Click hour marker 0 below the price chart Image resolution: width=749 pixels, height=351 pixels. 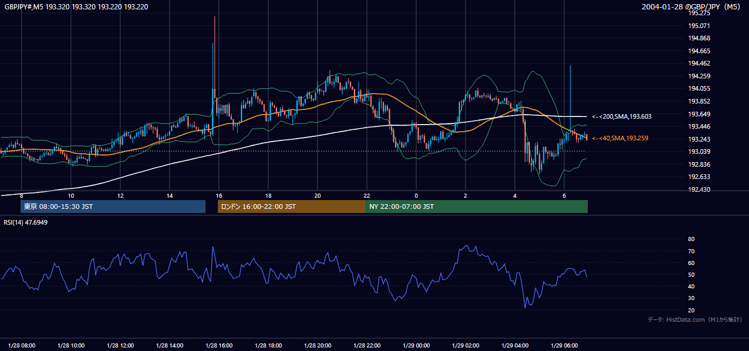[416, 195]
